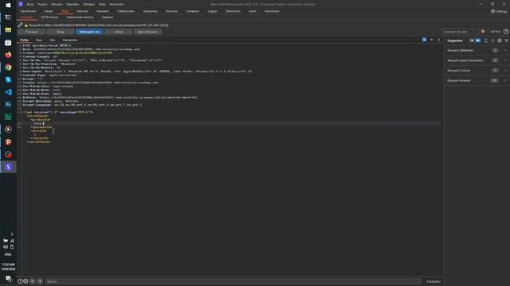Click the search help icon at bottom
Viewport: 510px width, 286px height.
(x=20, y=281)
